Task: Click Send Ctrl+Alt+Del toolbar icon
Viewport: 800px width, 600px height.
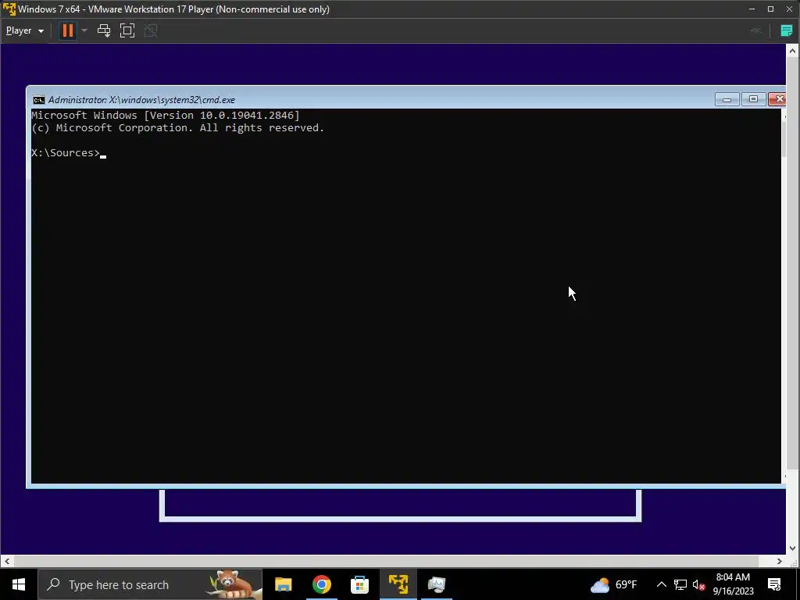Action: tap(104, 30)
